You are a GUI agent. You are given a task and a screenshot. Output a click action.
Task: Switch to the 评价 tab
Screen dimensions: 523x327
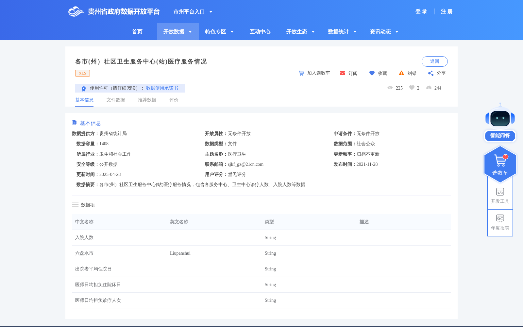[x=174, y=100]
